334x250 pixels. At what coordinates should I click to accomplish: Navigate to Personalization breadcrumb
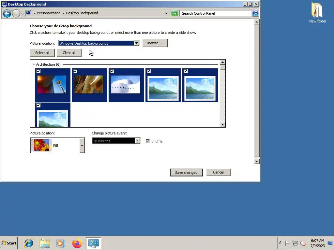49,13
